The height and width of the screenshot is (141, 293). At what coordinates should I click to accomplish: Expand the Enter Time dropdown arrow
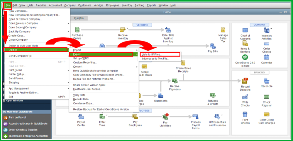(x=107, y=115)
